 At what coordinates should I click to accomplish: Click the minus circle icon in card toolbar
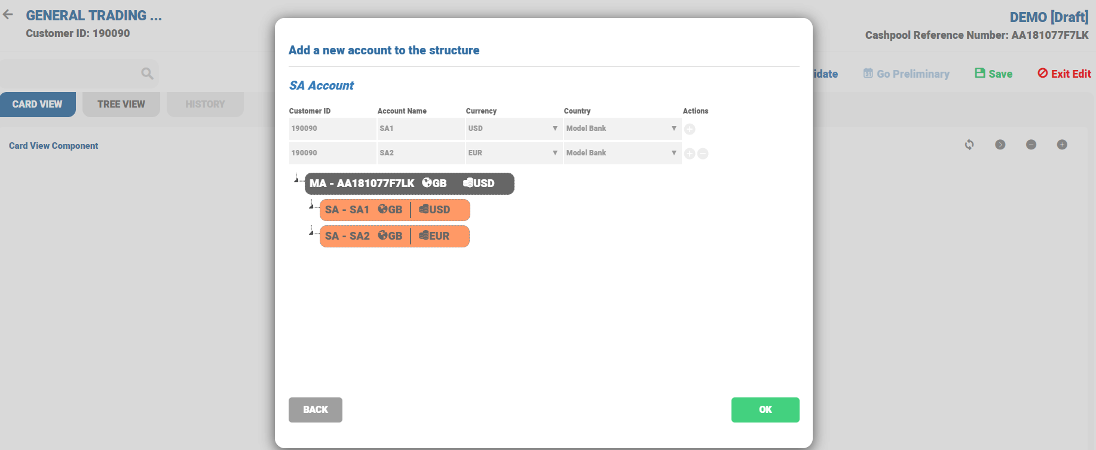pos(1031,145)
